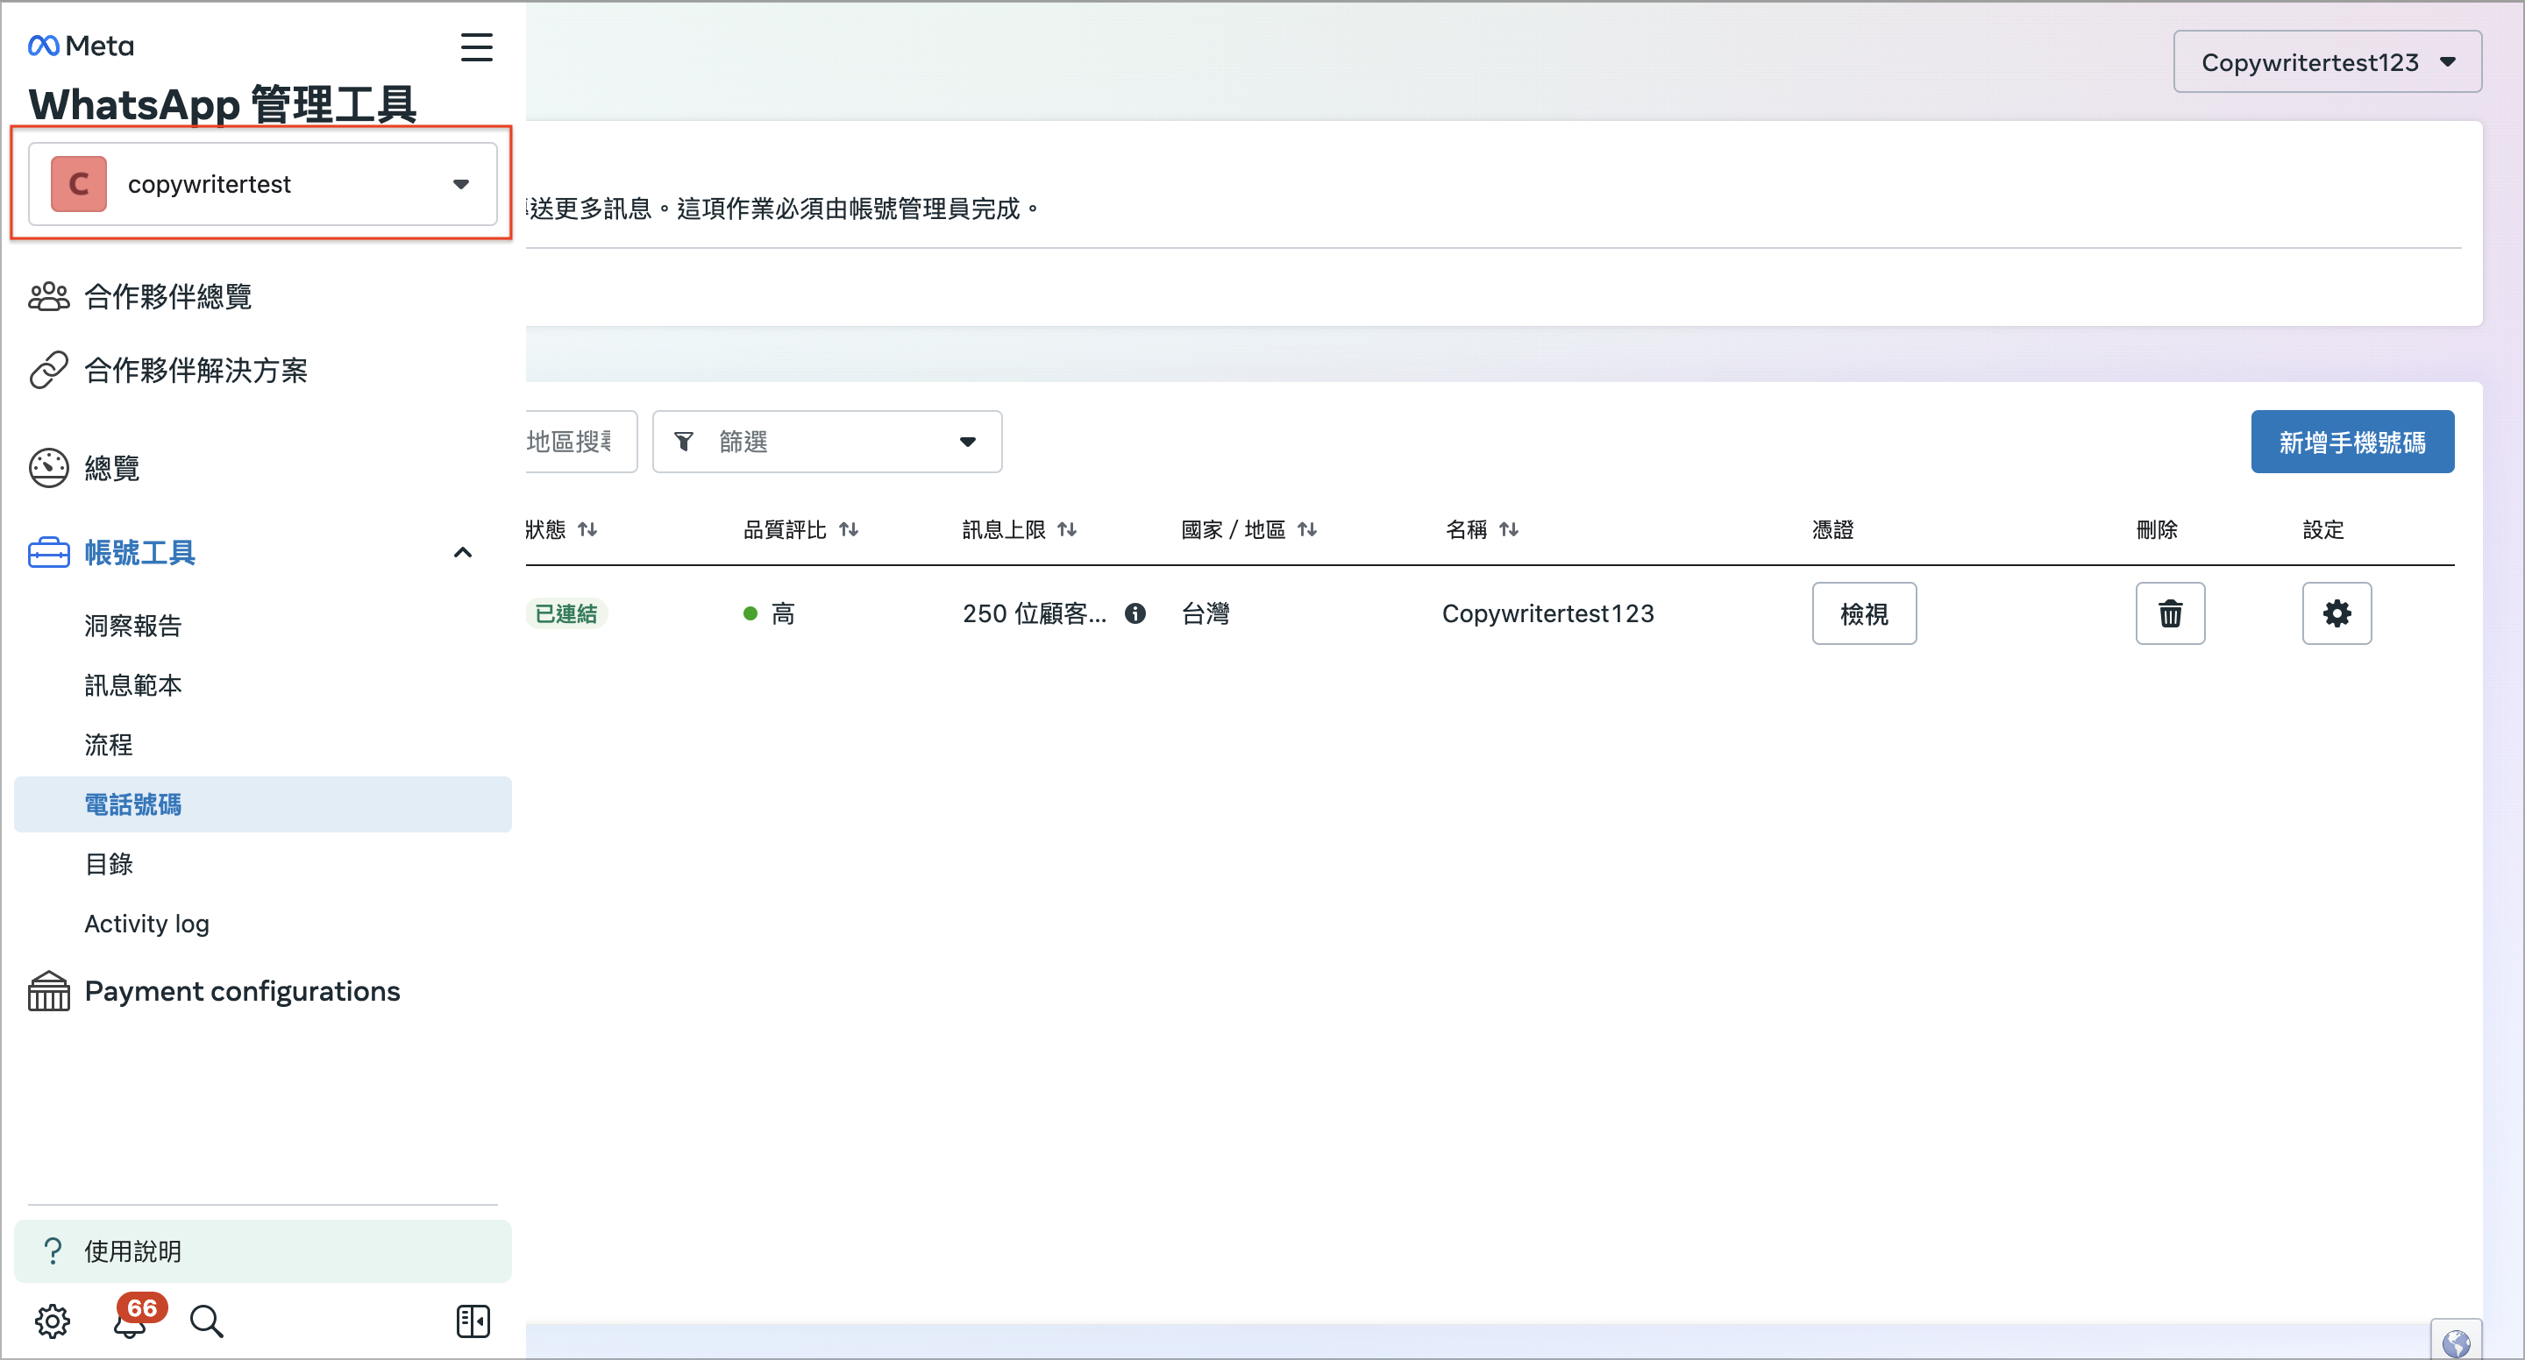Open 合作夥伴總覽 partner overview
Viewport: 2525px width, 1360px height.
coord(167,296)
